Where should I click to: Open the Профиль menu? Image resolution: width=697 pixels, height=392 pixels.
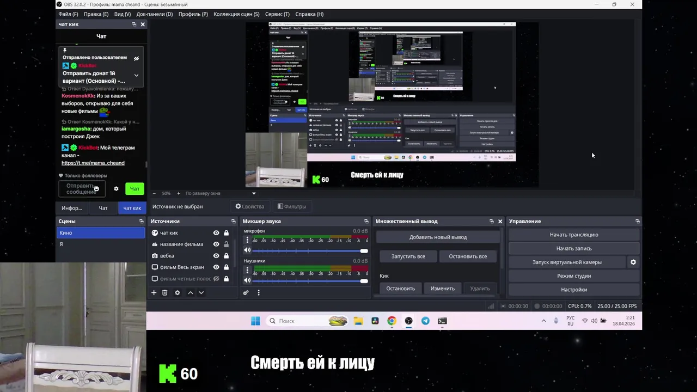pyautogui.click(x=193, y=14)
